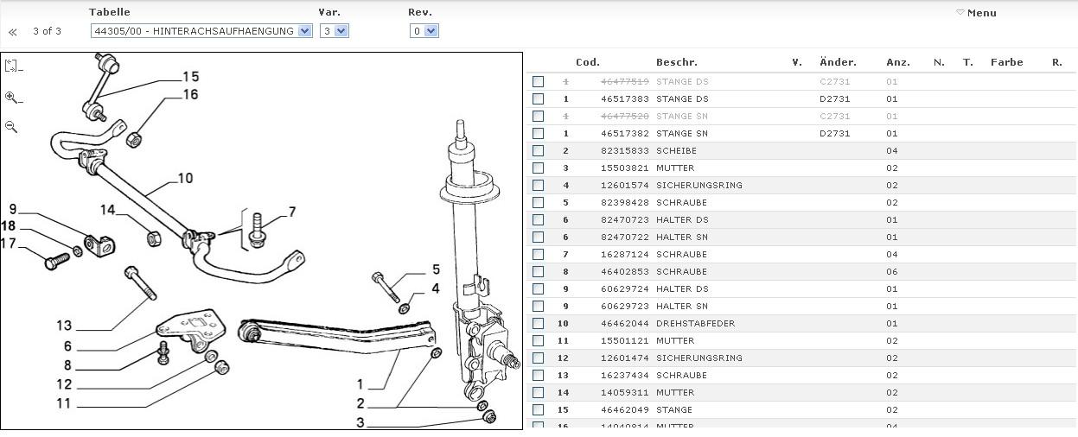Click callout number 13 in the diagram
This screenshot has width=1078, height=437.
(64, 326)
